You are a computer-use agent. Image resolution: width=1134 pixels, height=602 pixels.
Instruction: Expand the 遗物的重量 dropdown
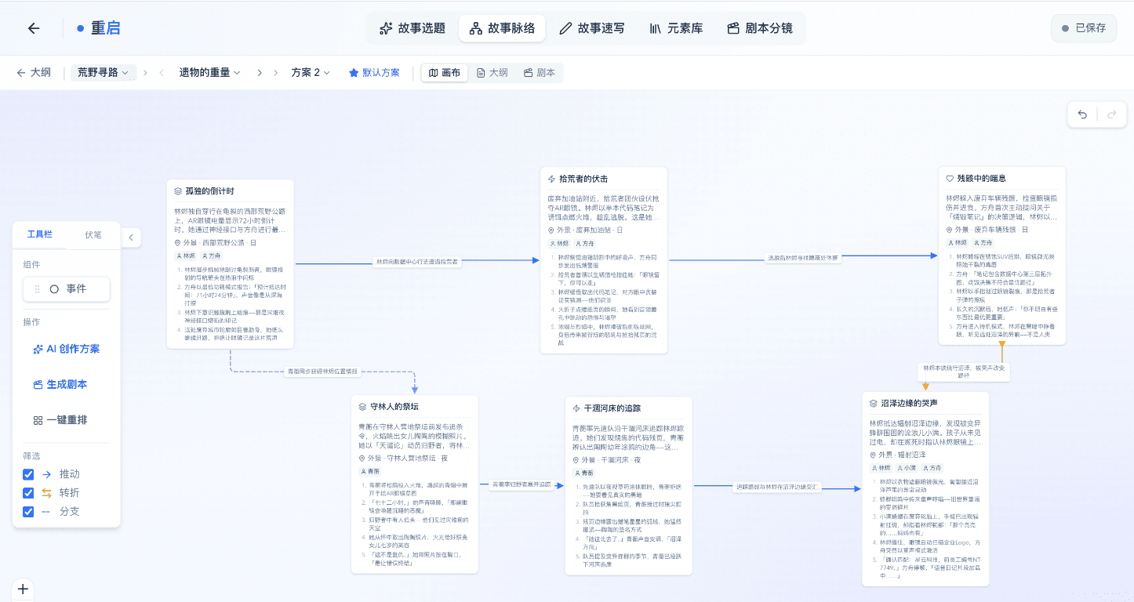coord(209,73)
